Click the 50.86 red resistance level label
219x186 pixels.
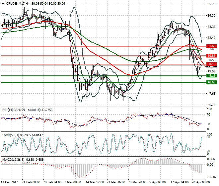pos(211,56)
